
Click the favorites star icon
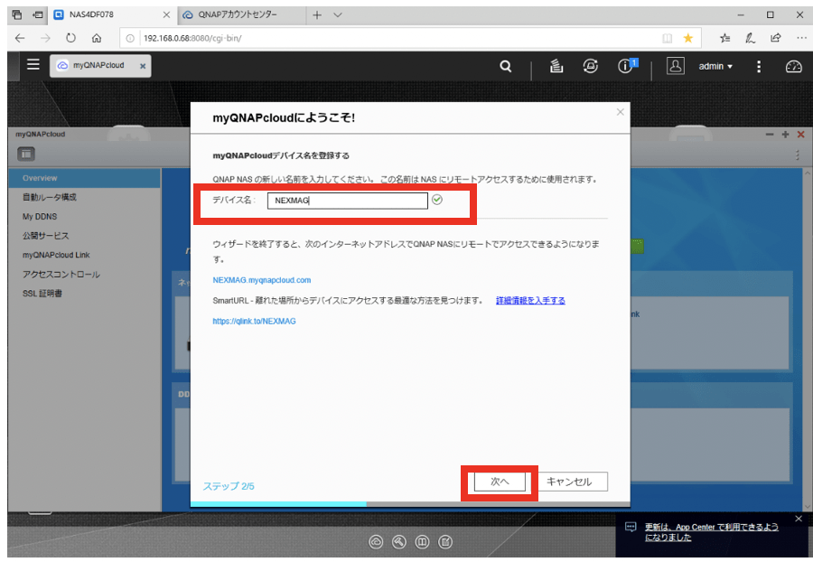688,38
